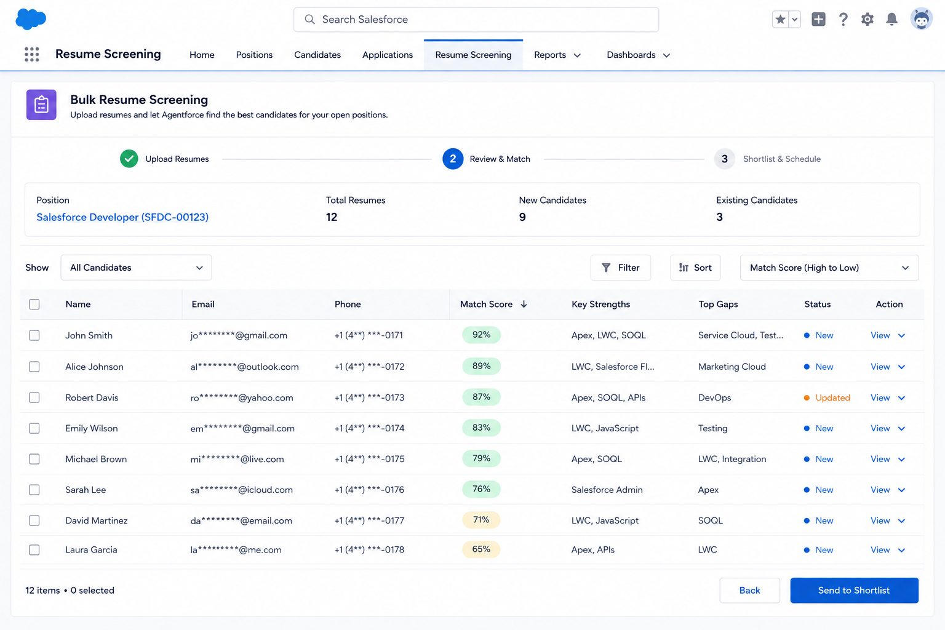
Task: Click the email cell al********@outlook.com
Action: tap(244, 367)
